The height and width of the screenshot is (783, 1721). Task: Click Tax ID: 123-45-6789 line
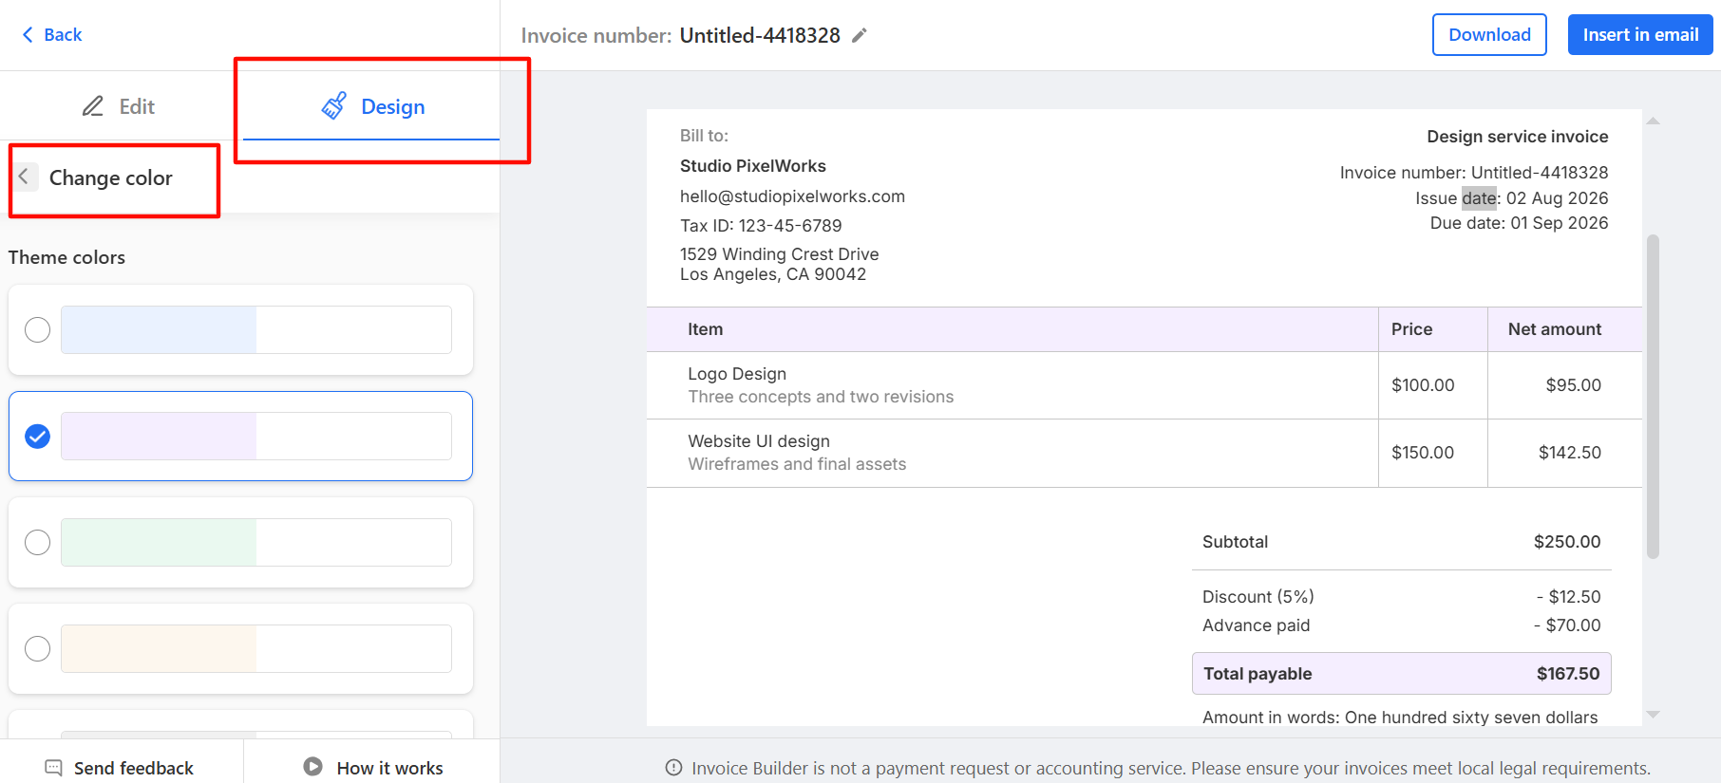pyautogui.click(x=761, y=226)
